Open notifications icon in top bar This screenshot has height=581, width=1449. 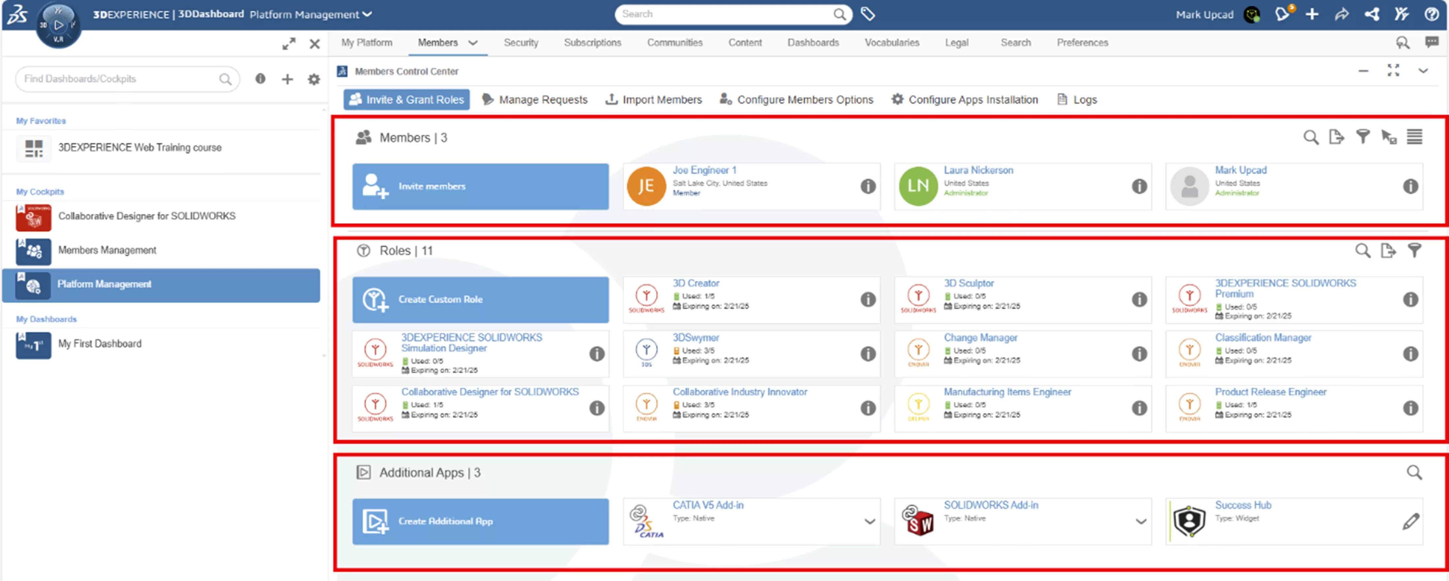[x=1283, y=14]
